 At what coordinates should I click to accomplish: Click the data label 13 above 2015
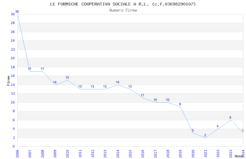130,86
